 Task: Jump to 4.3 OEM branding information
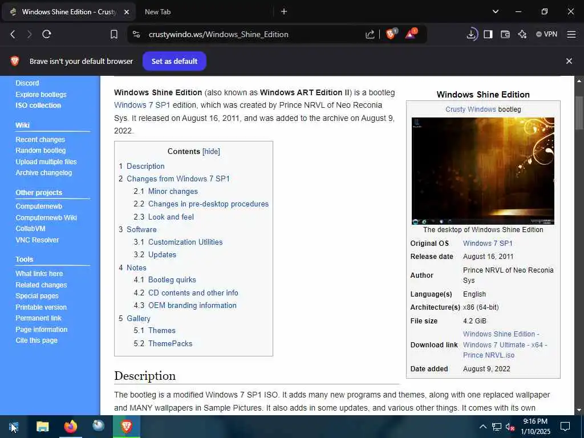[x=185, y=306]
